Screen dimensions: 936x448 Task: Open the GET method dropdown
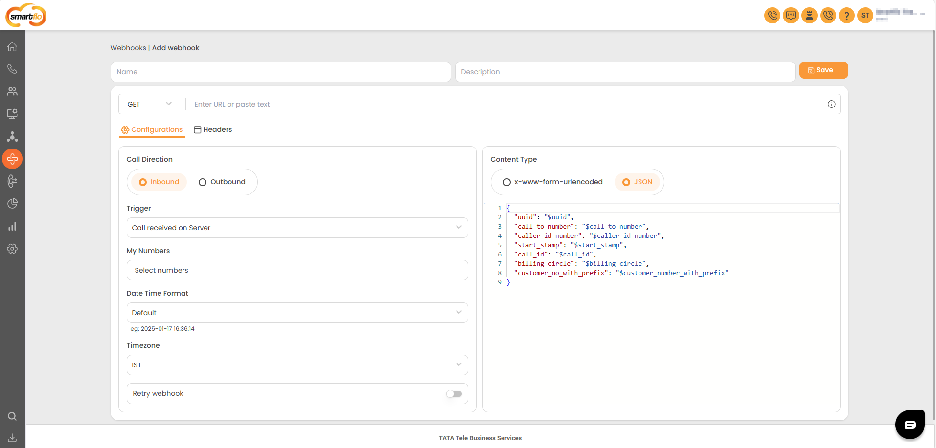(x=150, y=104)
